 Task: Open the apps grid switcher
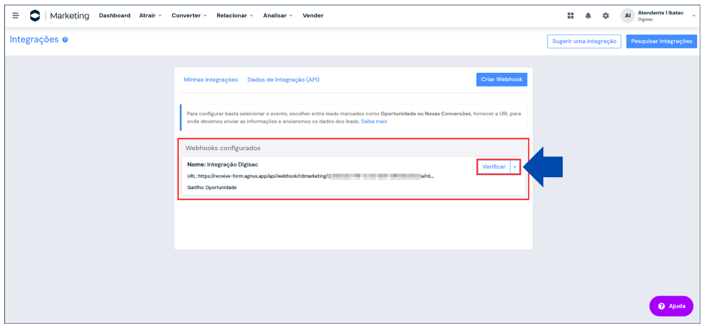click(x=570, y=16)
